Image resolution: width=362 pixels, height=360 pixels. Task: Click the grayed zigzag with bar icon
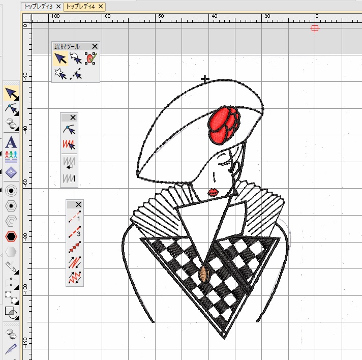[x=69, y=178]
